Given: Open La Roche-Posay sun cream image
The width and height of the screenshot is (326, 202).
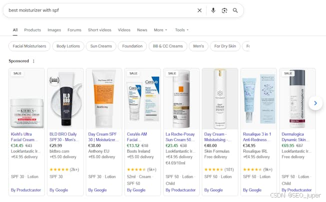Looking at the screenshot, I should tap(181, 99).
